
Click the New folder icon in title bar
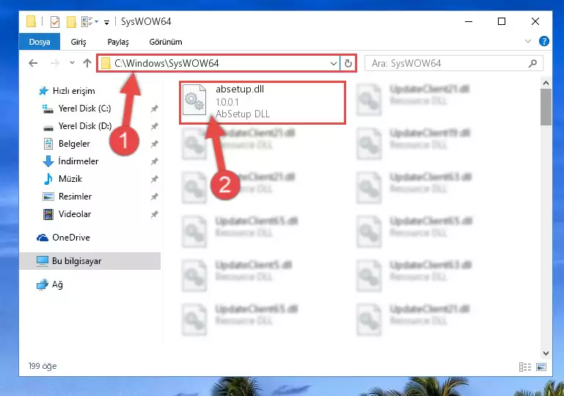click(71, 22)
